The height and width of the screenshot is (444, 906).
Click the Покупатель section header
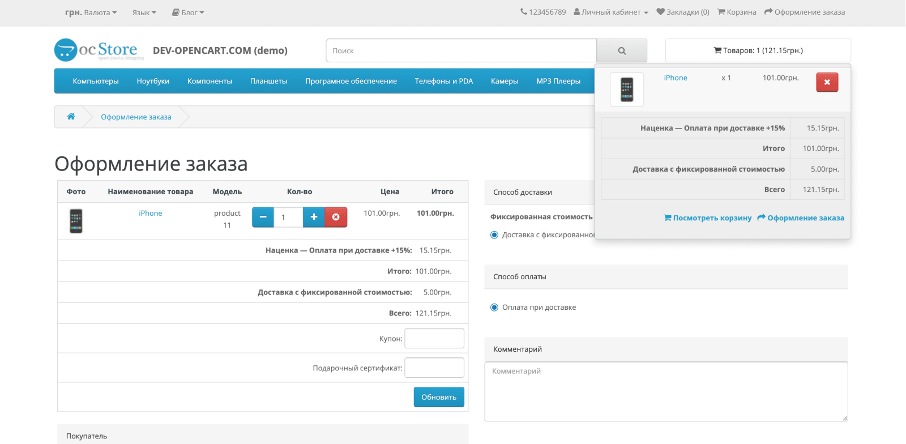(x=263, y=435)
